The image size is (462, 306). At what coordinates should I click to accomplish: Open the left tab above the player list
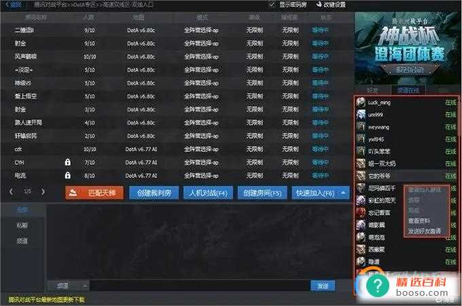[x=372, y=90]
